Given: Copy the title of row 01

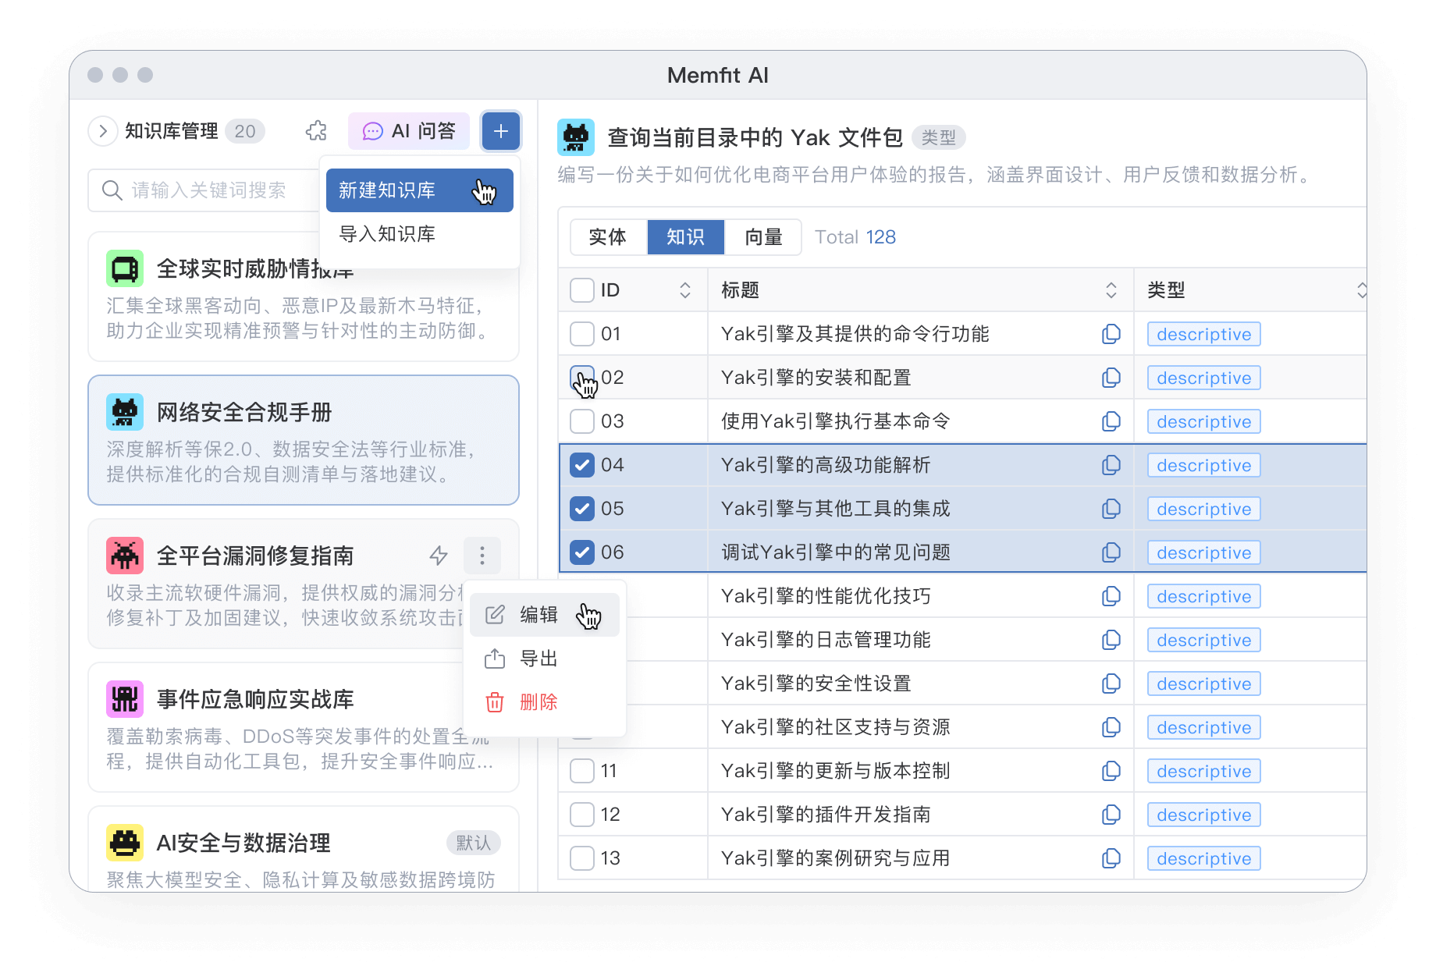Looking at the screenshot, I should [1111, 334].
